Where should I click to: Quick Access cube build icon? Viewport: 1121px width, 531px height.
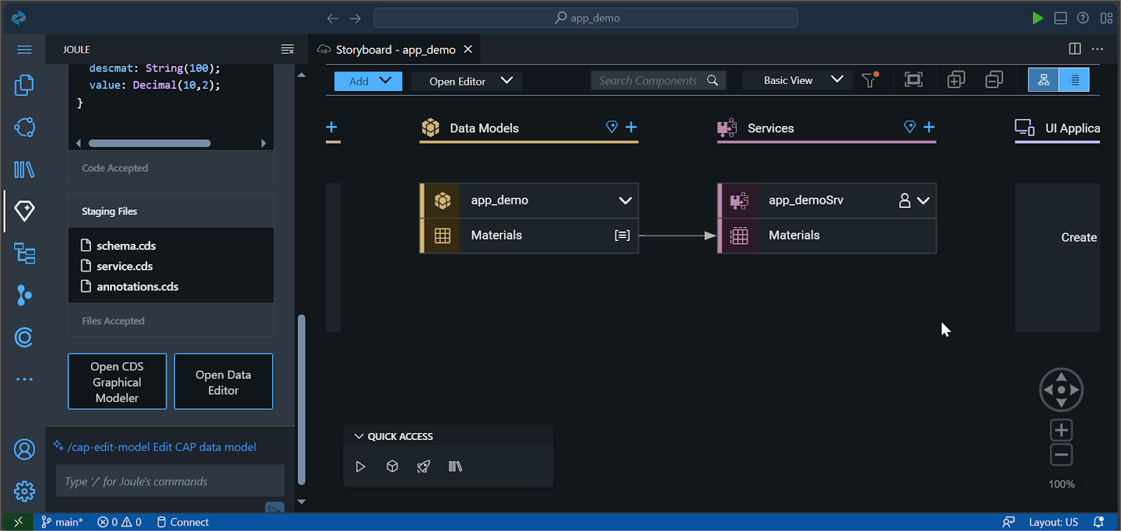tap(392, 467)
